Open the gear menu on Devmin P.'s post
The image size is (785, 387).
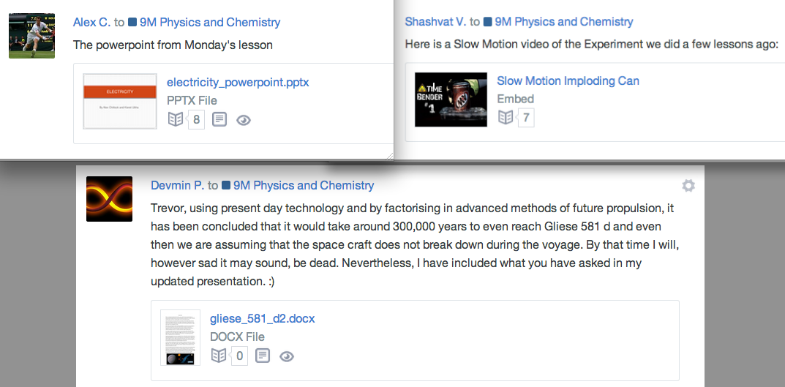point(688,186)
